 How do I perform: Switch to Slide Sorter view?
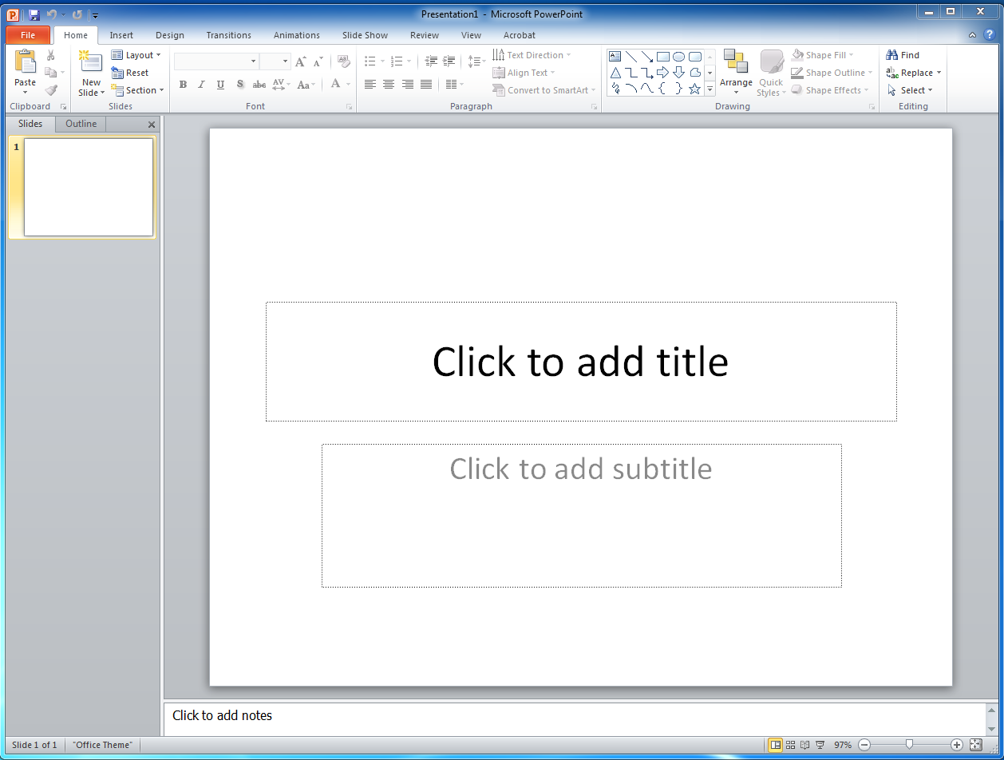(x=790, y=745)
